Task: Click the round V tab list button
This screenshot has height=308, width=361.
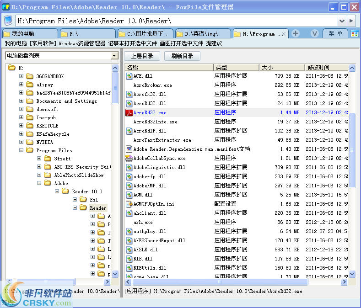Action: (315, 33)
